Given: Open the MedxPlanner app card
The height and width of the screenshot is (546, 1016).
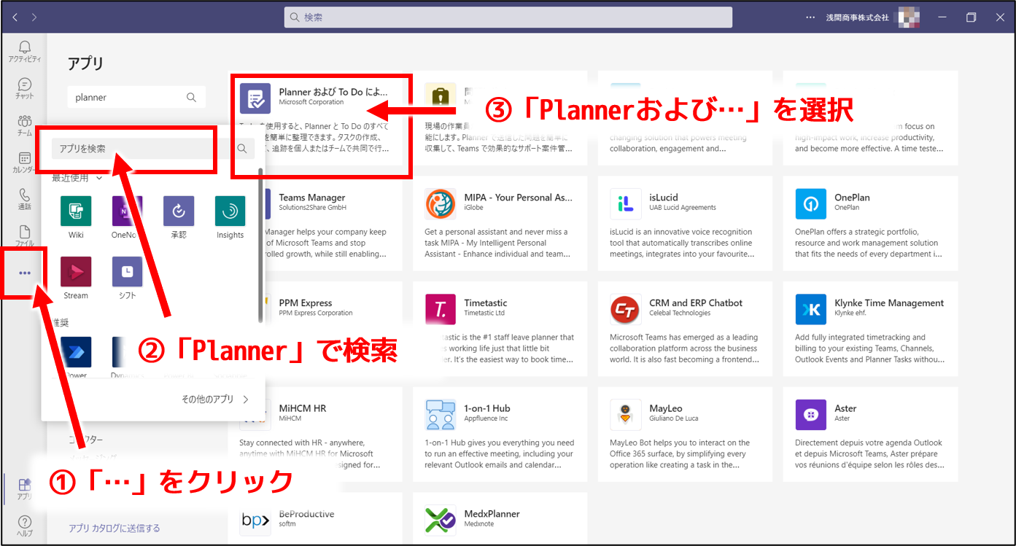Looking at the screenshot, I should [500, 518].
